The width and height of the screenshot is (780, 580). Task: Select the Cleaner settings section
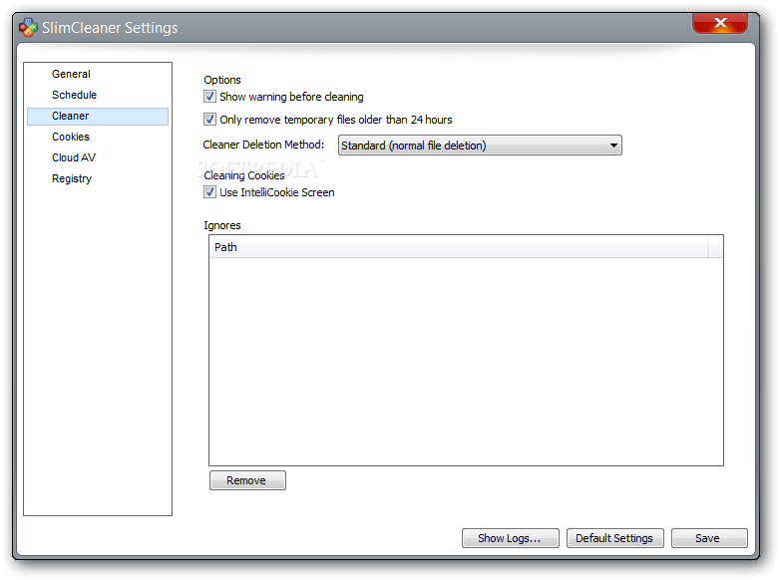[98, 117]
